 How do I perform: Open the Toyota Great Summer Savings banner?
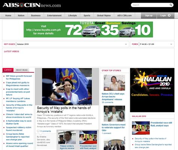coord(88,30)
